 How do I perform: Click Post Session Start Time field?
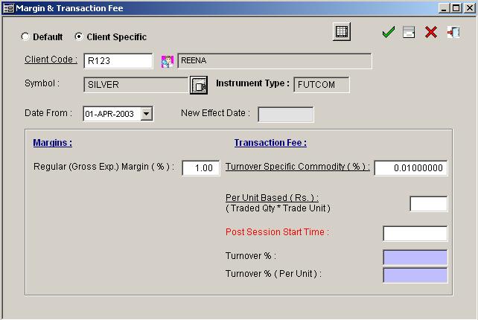click(415, 234)
